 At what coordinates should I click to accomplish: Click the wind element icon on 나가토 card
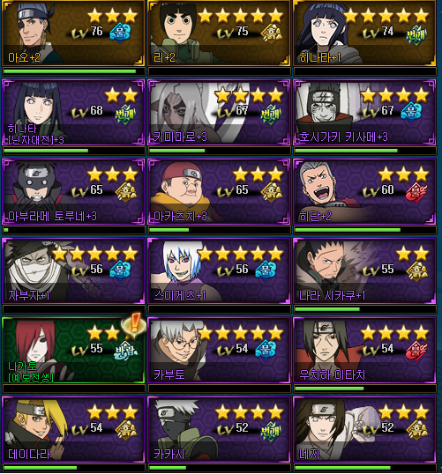125,351
